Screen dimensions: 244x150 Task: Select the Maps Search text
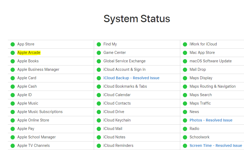[201, 95]
